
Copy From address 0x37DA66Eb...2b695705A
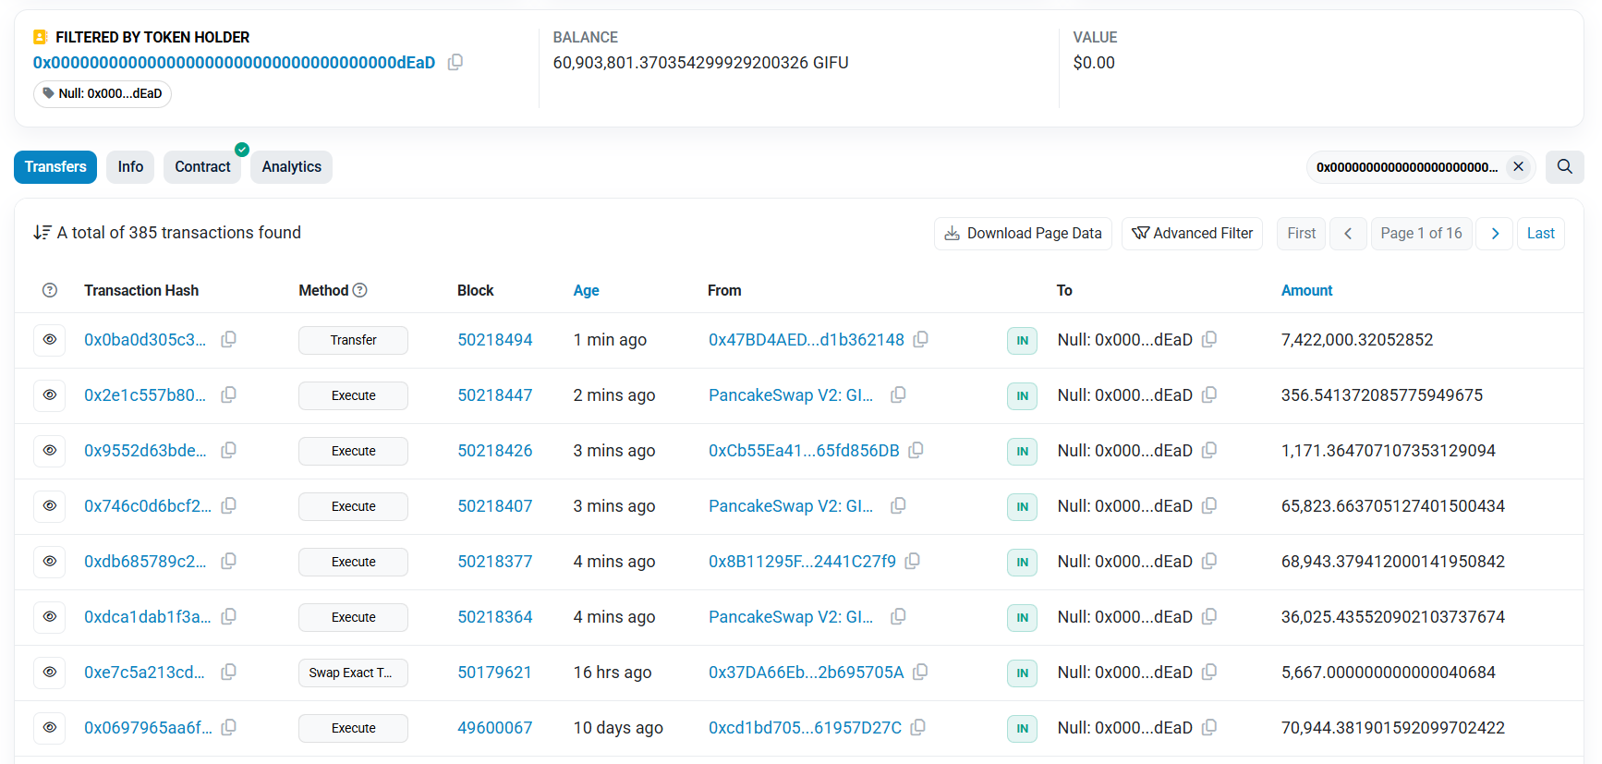point(920,673)
